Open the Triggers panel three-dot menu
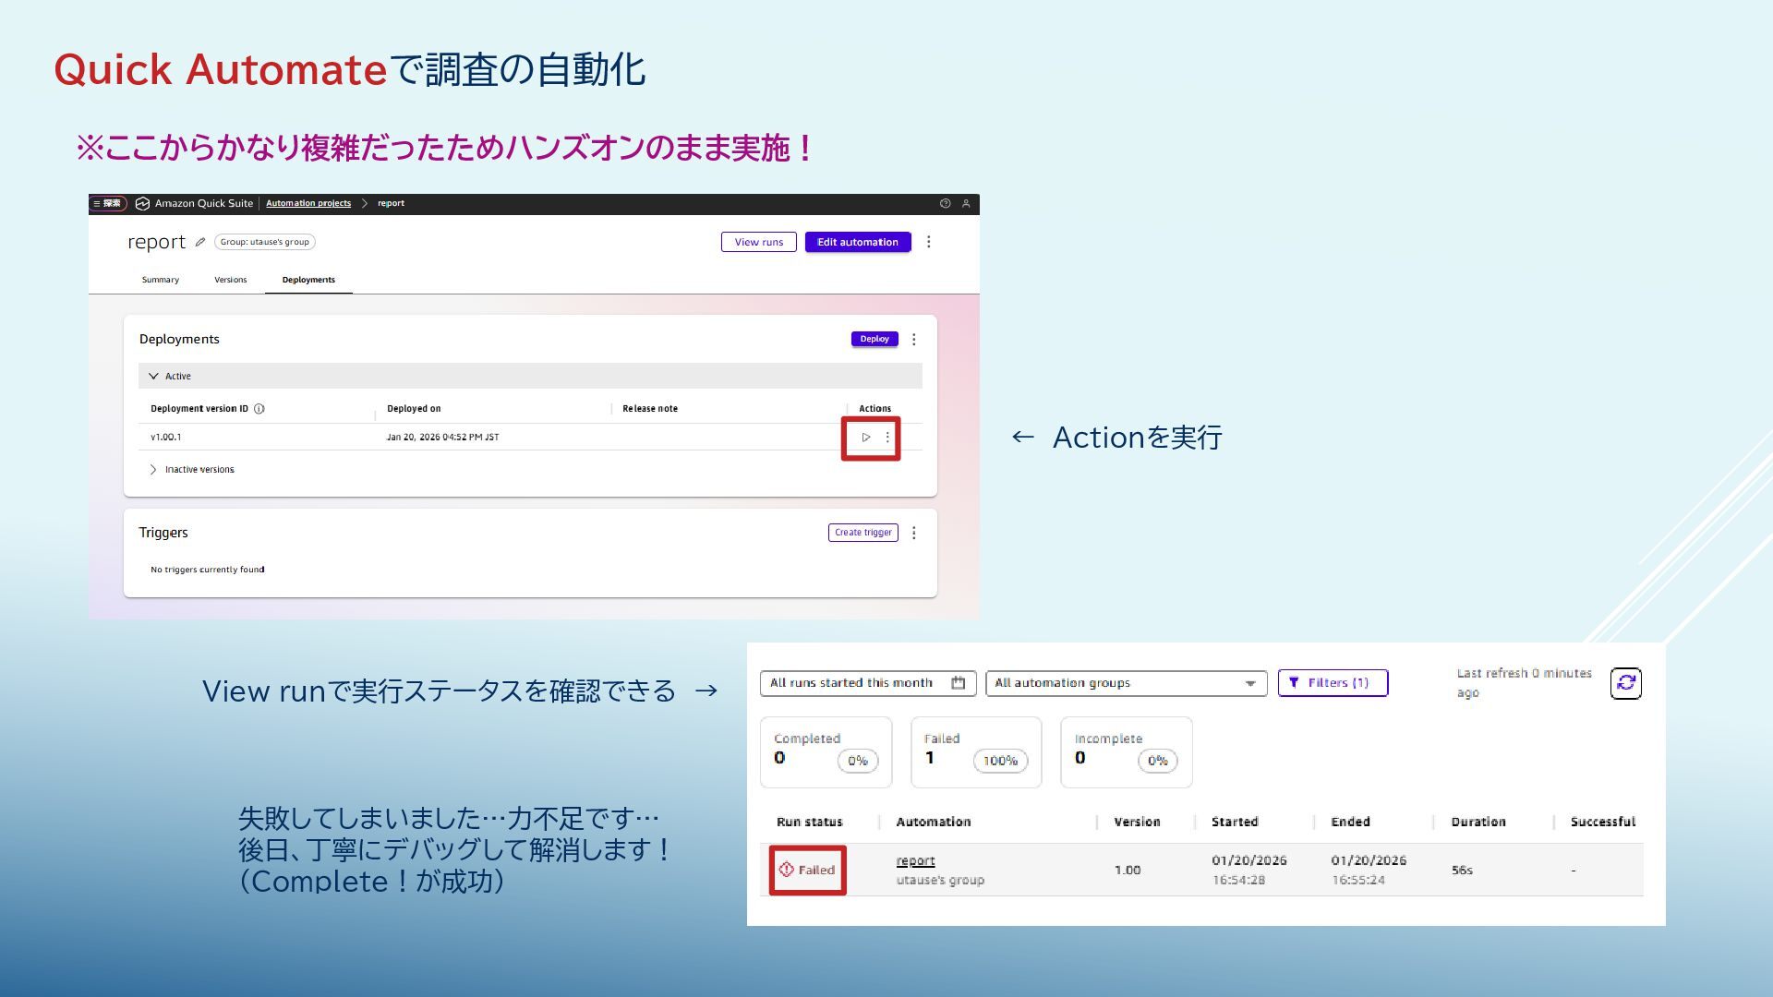The height and width of the screenshot is (997, 1773). click(914, 533)
